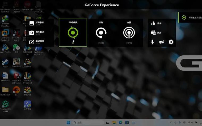Select Epic Games Launcher desktop icon

tap(5, 7)
